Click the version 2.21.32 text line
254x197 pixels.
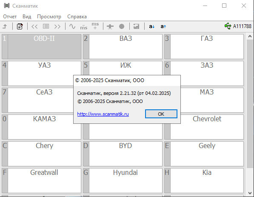[124, 93]
